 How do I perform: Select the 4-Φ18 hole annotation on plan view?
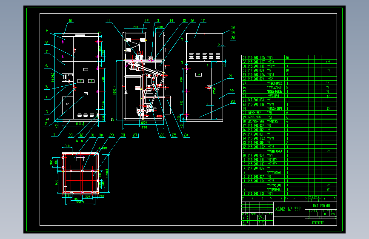pos(103,148)
